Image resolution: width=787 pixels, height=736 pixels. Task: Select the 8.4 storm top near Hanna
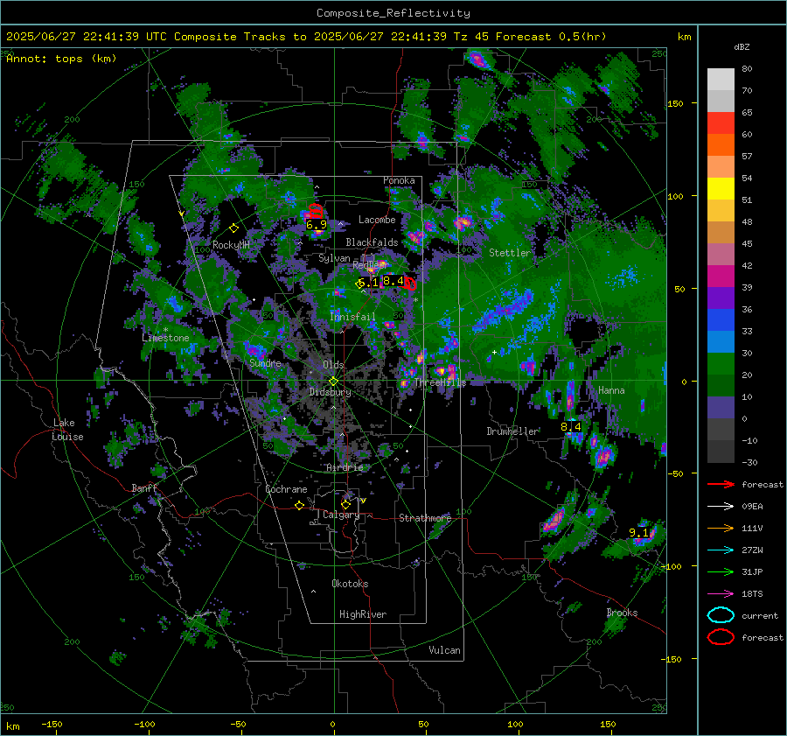point(571,426)
